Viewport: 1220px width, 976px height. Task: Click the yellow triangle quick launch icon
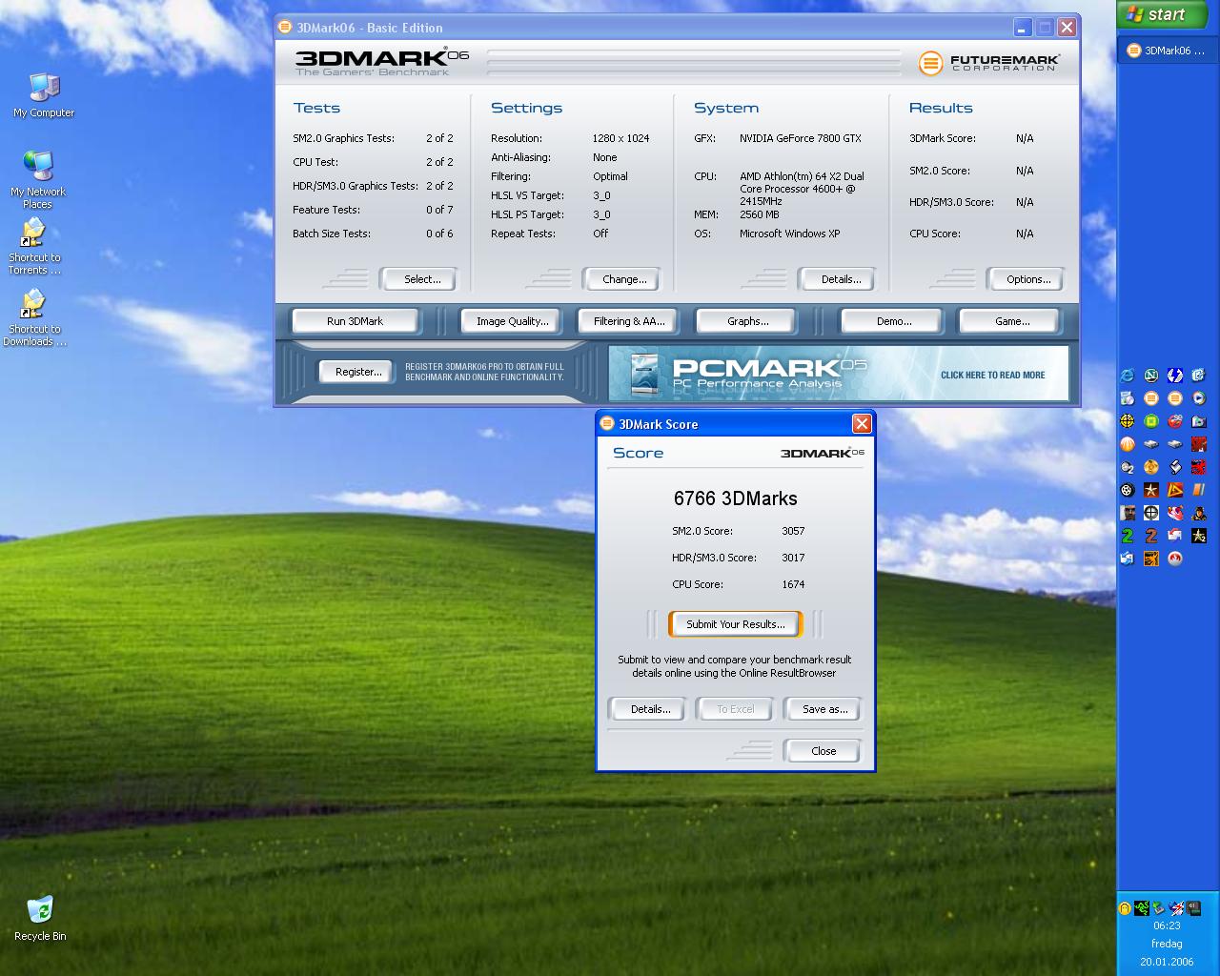pyautogui.click(x=1175, y=490)
